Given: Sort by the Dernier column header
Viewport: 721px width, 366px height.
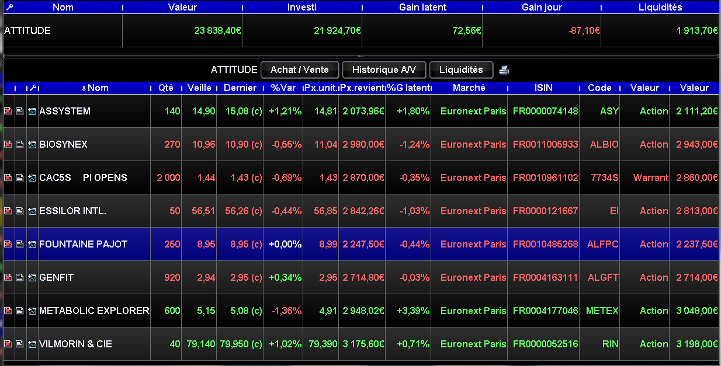Looking at the screenshot, I should coord(240,88).
